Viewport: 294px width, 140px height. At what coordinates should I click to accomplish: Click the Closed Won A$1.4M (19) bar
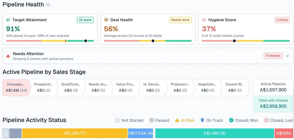point(215,133)
